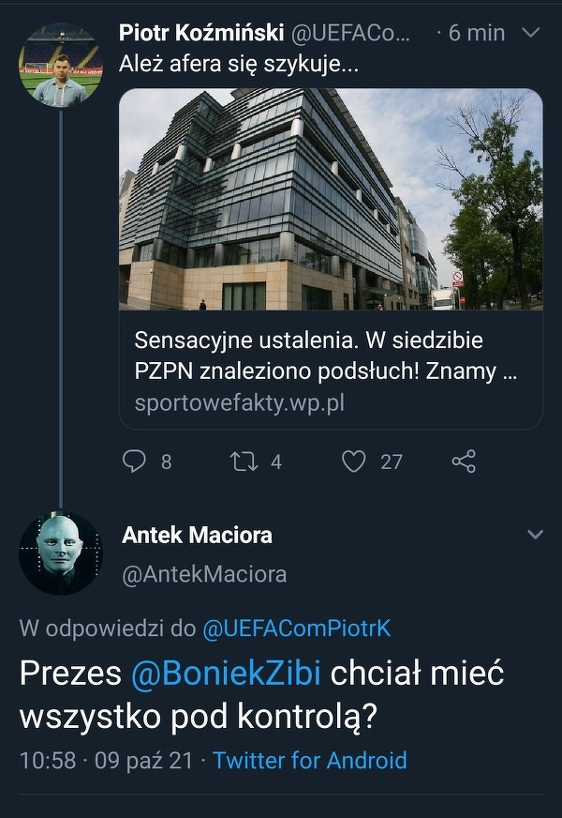Open the "Sensacyjne ustalenia" article headline
The width and height of the screenshot is (562, 818).
tap(325, 356)
